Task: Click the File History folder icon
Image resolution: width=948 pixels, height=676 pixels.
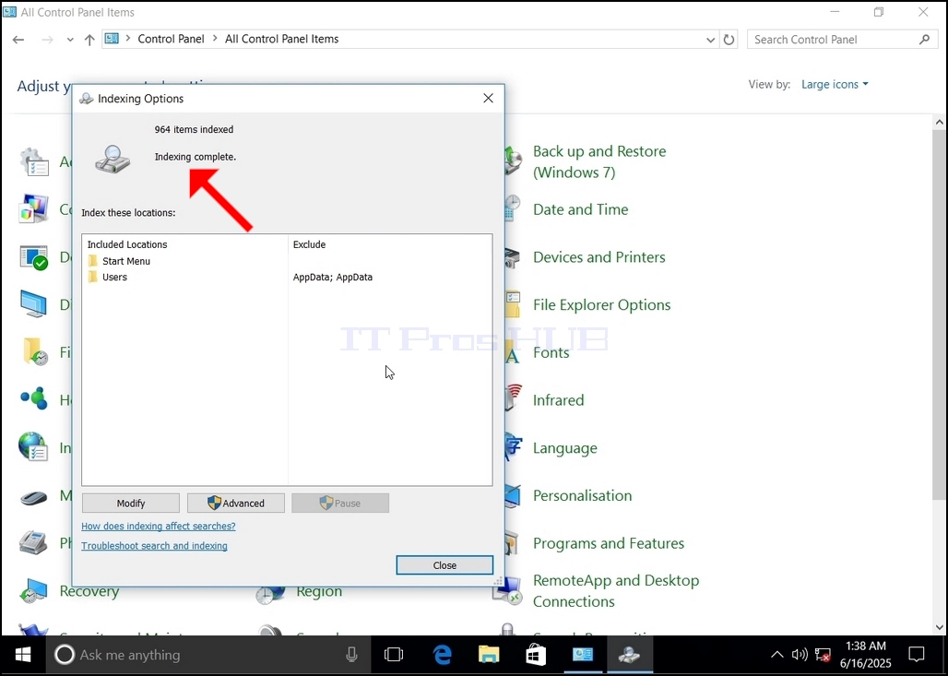Action: 34,352
